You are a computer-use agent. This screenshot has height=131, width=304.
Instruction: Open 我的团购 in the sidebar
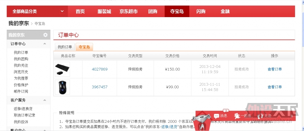pyautogui.click(x=21, y=59)
